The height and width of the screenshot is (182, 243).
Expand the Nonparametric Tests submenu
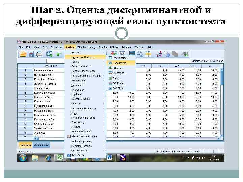85,118
